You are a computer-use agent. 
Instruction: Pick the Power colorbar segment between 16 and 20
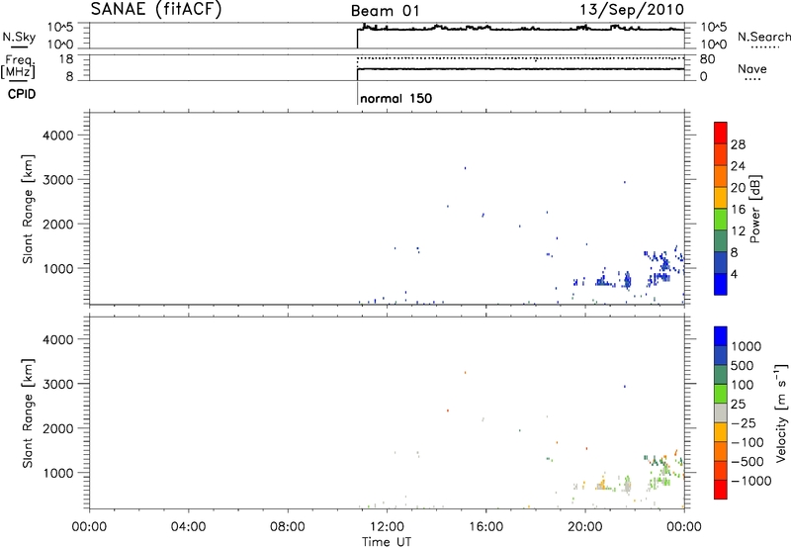tap(721, 197)
